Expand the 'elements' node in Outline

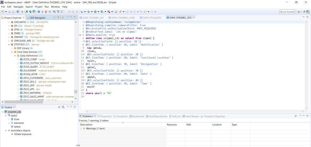9,123
